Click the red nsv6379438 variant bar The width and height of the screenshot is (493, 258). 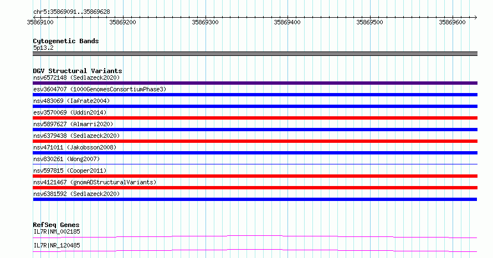[x=255, y=141]
